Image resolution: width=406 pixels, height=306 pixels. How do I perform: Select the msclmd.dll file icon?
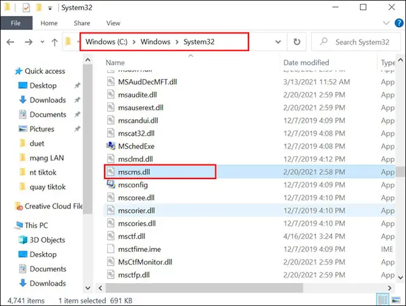click(110, 159)
